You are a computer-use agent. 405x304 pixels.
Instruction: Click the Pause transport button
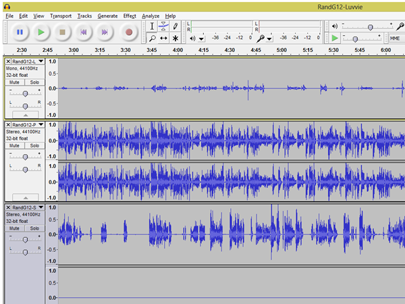pyautogui.click(x=20, y=32)
